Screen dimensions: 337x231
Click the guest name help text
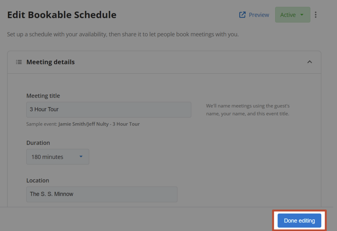[248, 110]
